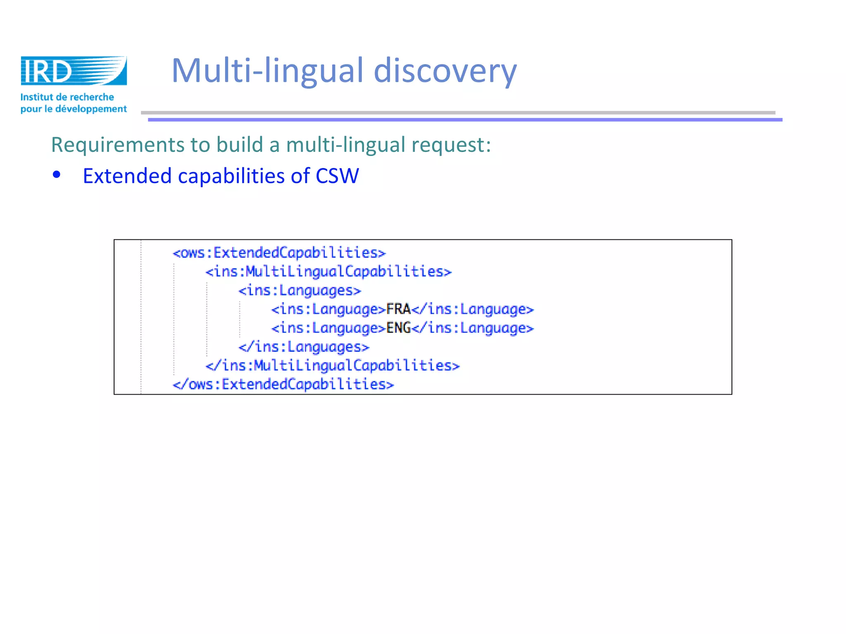
Task: Click the '<ins:MultiLingualCapabilities>' opening tag
Action: 329,272
